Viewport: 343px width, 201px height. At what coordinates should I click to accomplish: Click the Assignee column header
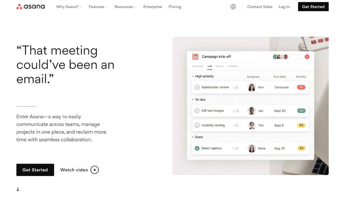[253, 77]
